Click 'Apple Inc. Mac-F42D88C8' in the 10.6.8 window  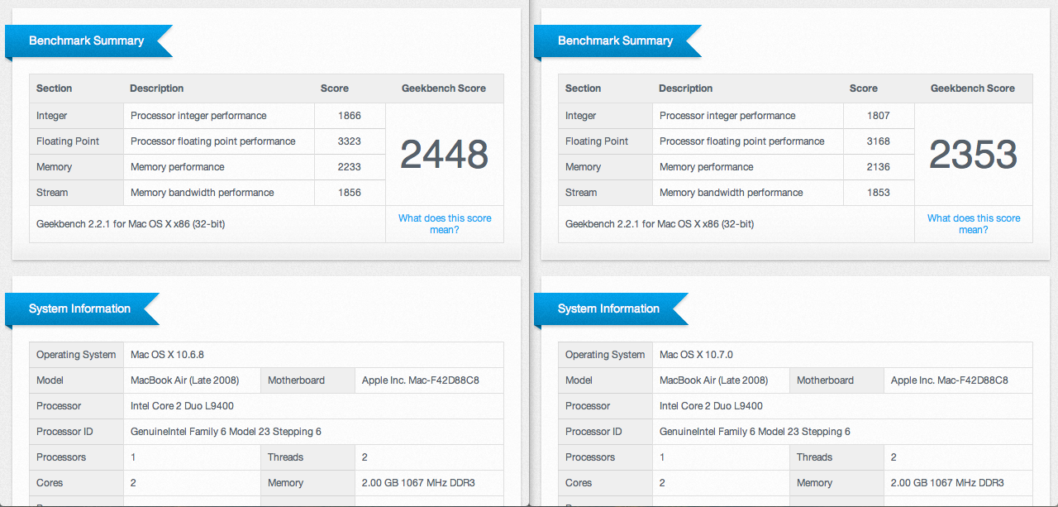421,380
